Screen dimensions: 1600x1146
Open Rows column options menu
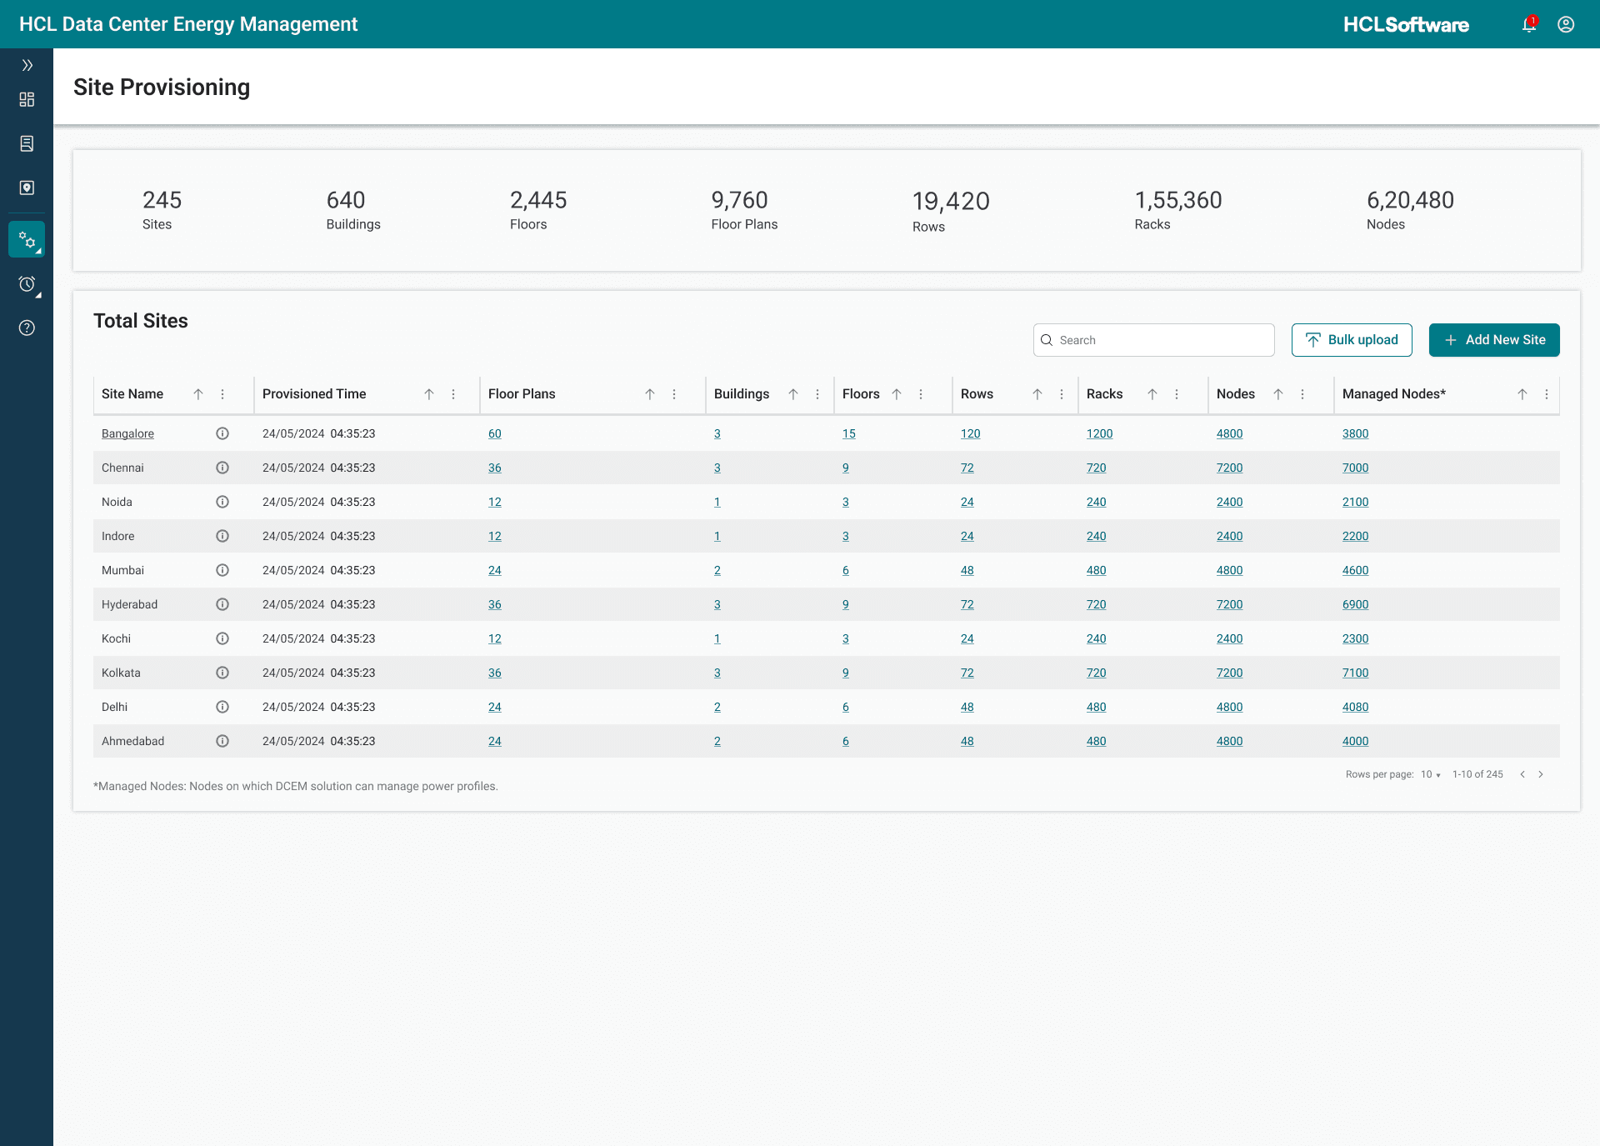point(1062,394)
